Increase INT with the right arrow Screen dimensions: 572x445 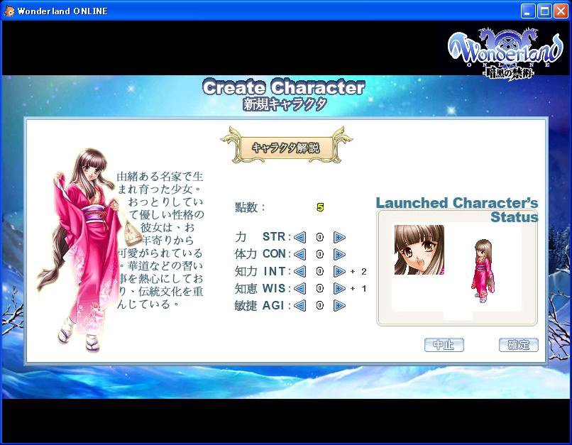tap(339, 271)
